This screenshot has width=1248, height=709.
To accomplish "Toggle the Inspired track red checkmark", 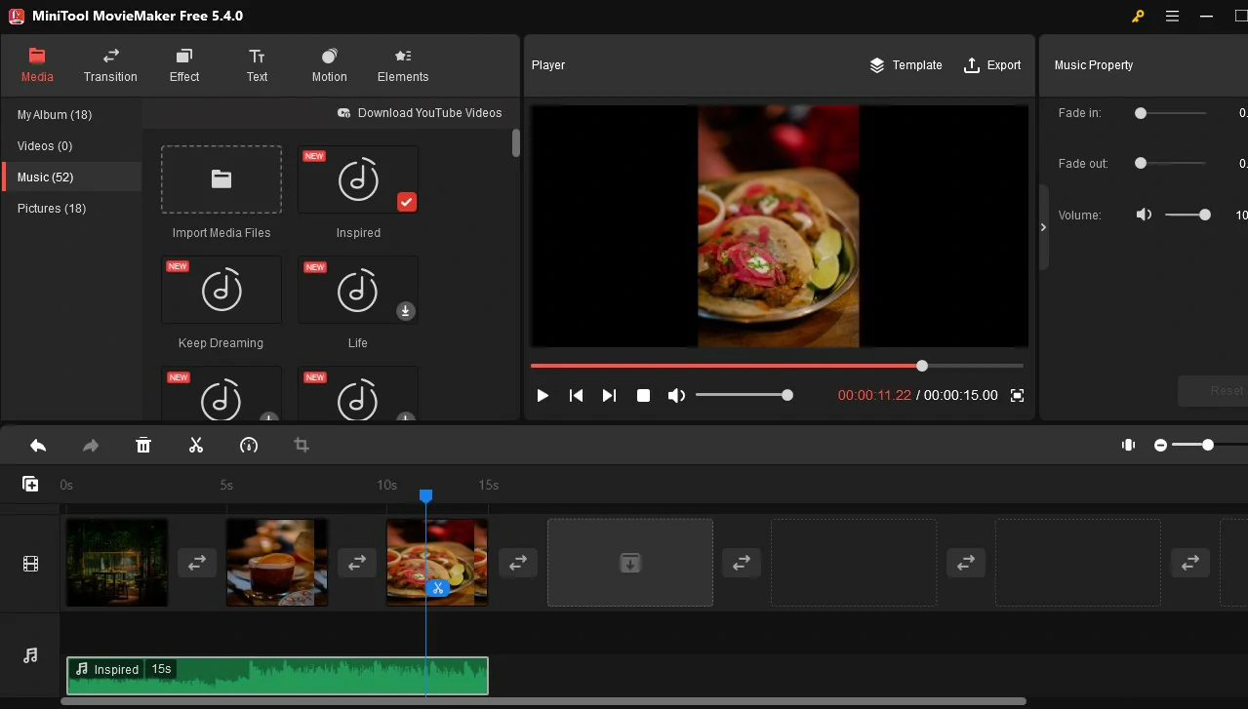I will point(407,202).
